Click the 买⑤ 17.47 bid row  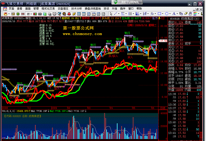pyautogui.click(x=185, y=61)
